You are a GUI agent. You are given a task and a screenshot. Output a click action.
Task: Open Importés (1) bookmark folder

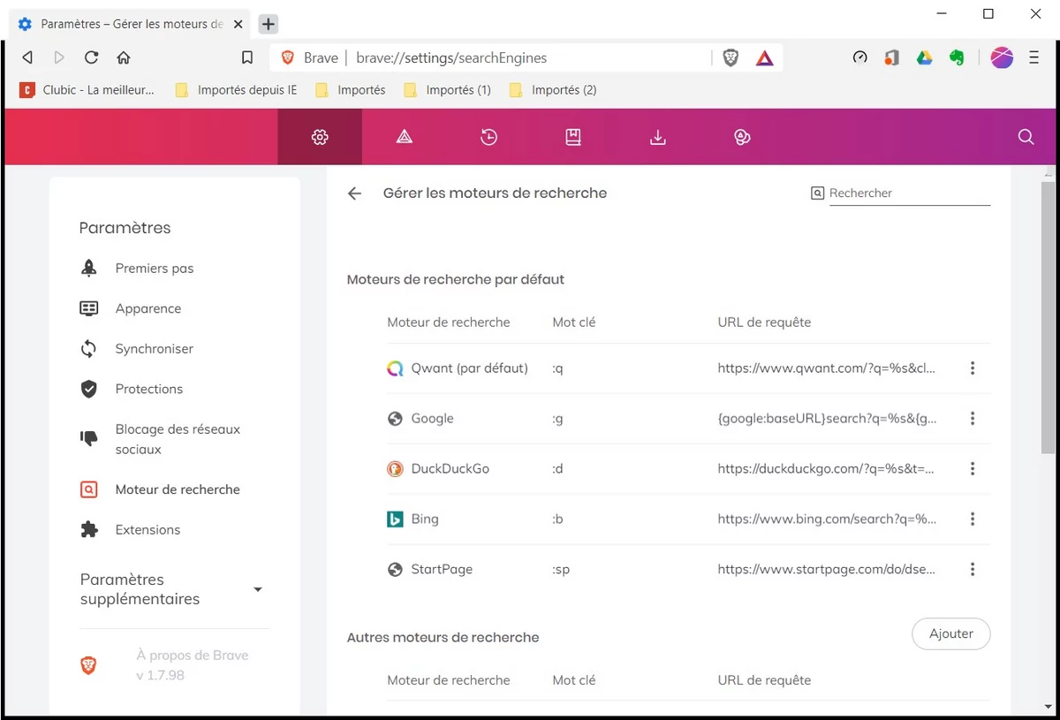[447, 89]
